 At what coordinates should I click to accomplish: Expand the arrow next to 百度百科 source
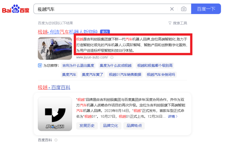[x=56, y=140]
